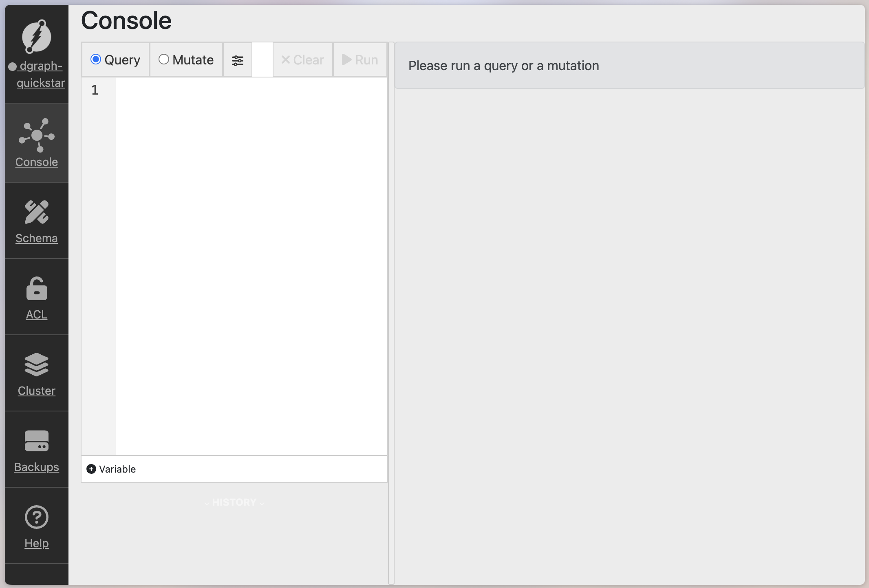Screen dimensions: 869x588
Task: Click the Dgraph lightning logo icon
Action: click(x=36, y=36)
